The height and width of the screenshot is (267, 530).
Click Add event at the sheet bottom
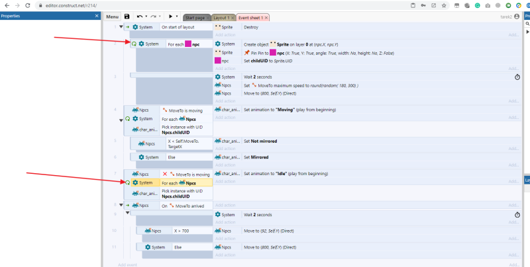coord(127,264)
